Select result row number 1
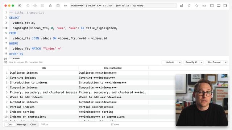Screen dimensions: 232x130 pyautogui.click(x=7, y=73)
